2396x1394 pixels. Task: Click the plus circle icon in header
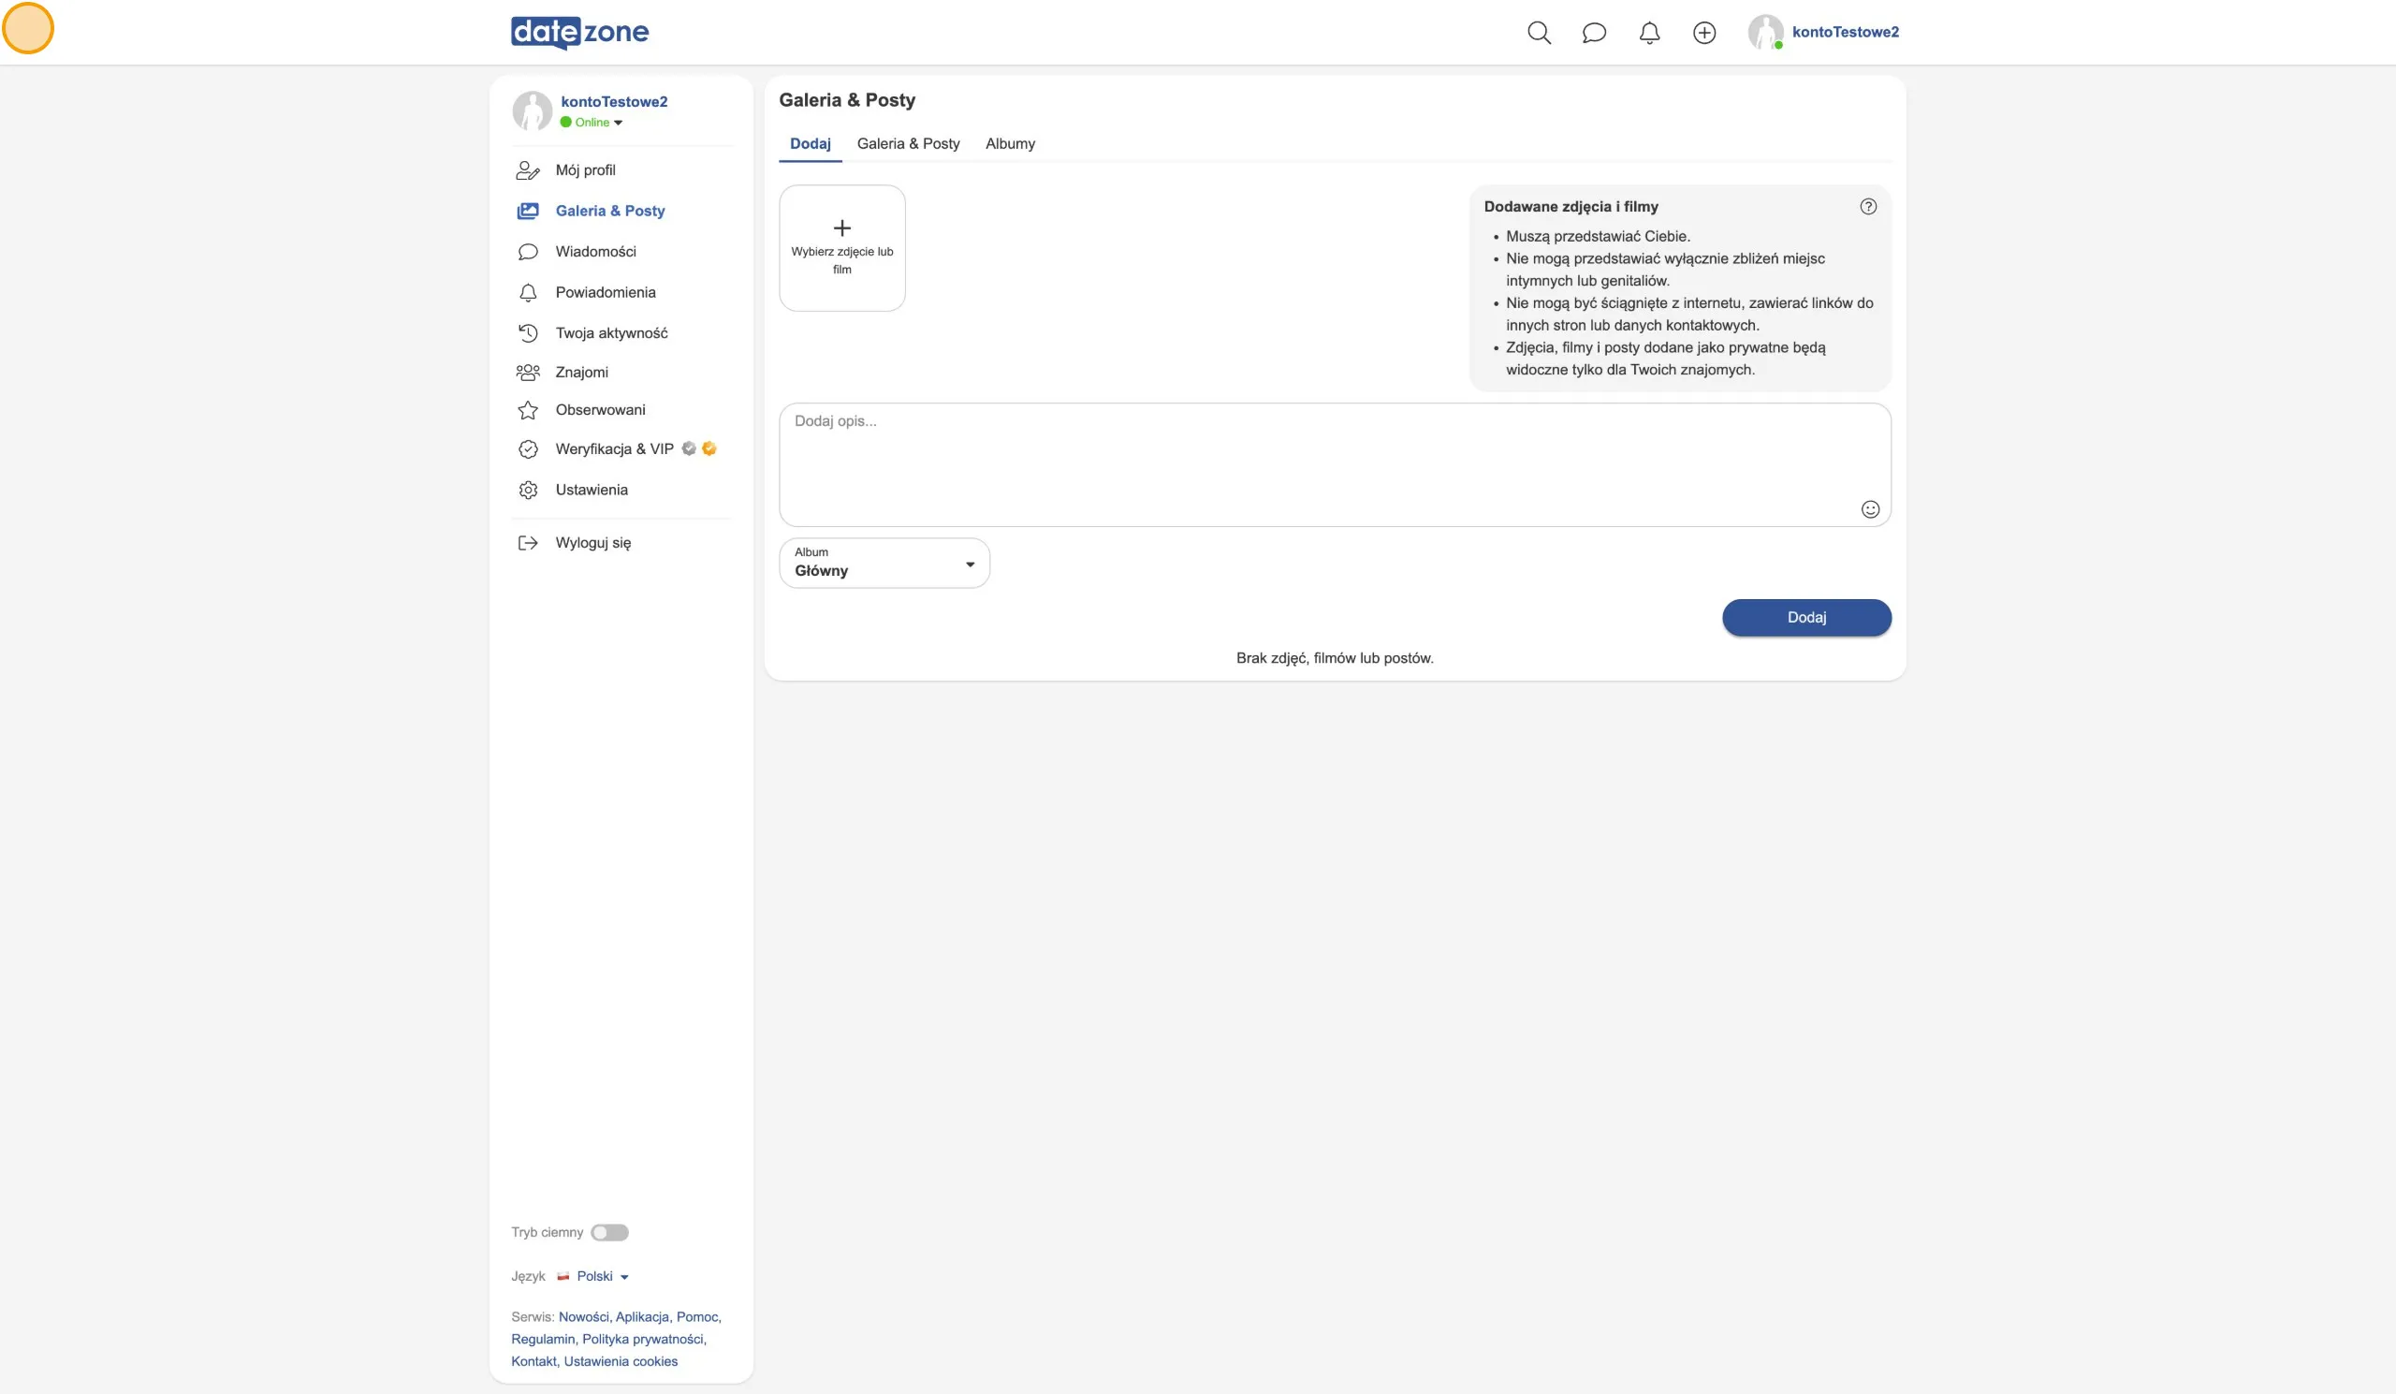point(1703,33)
